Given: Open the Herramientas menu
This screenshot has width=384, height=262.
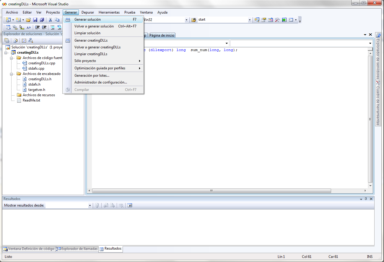Looking at the screenshot, I should coord(109,12).
